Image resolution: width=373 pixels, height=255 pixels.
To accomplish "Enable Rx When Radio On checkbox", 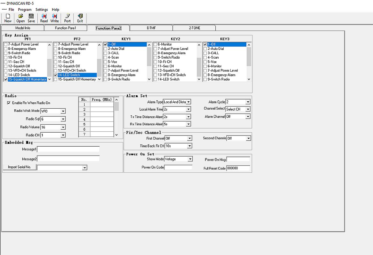I will (9, 103).
